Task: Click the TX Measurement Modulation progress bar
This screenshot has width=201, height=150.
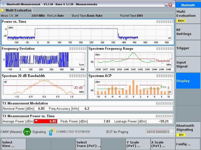Action: 164,103
